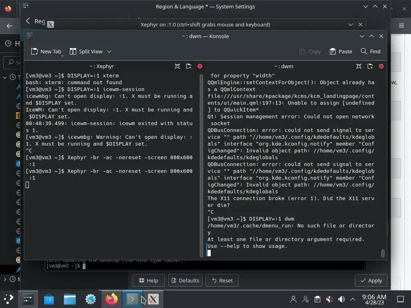Open the Konsole window menu icon
This screenshot has width=411, height=308.
(x=29, y=36)
